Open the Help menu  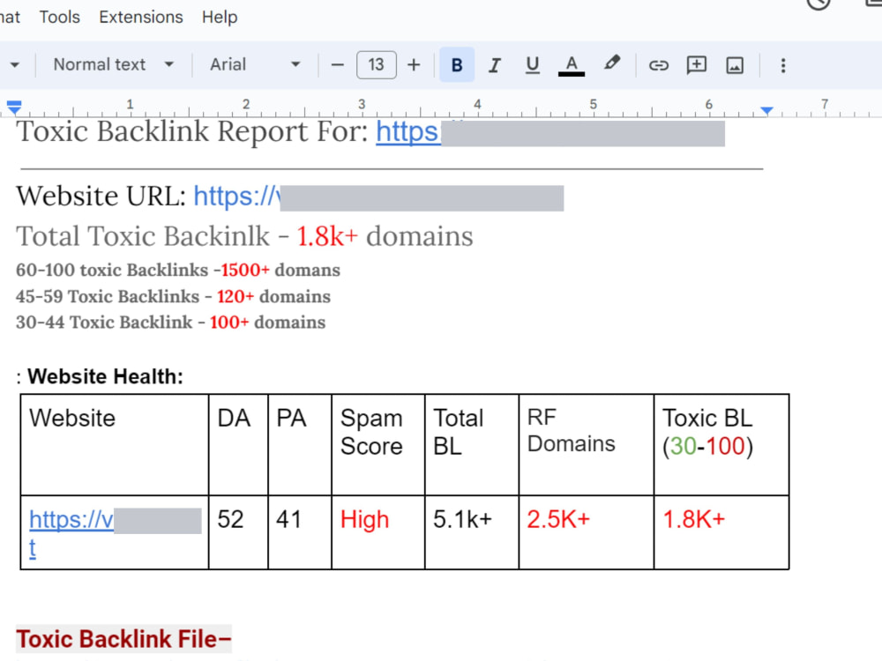pyautogui.click(x=220, y=17)
